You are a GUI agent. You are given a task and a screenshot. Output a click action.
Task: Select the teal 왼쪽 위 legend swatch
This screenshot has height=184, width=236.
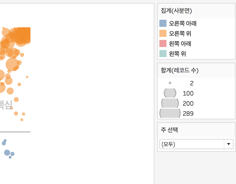tap(163, 54)
